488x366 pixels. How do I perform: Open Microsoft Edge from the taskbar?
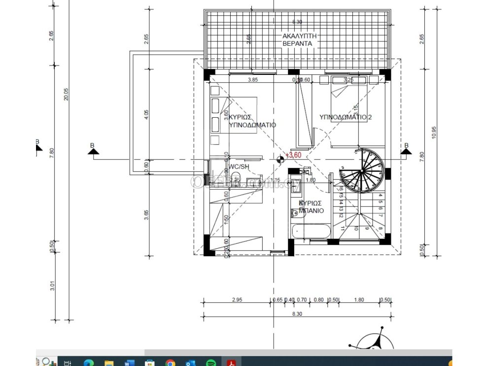click(88, 363)
